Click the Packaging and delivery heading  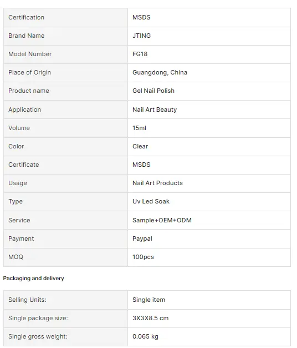click(x=33, y=279)
